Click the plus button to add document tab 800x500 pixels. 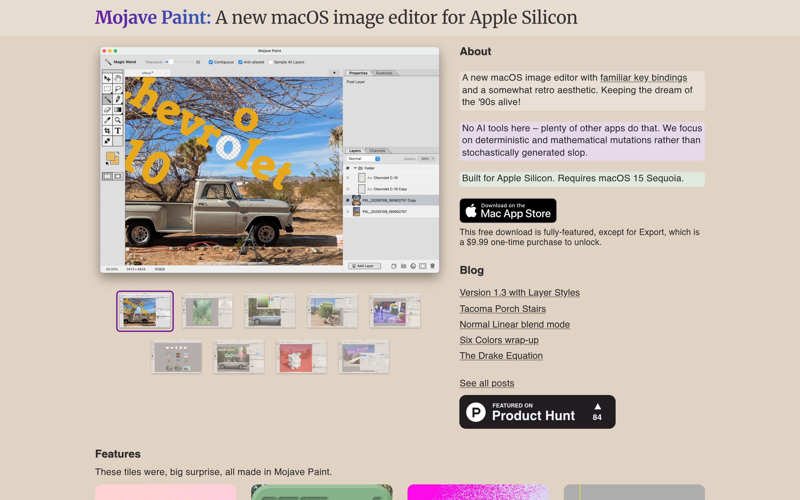point(334,73)
